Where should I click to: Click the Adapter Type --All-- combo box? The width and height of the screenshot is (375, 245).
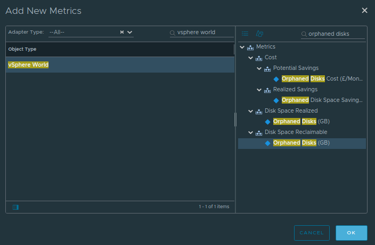91,32
